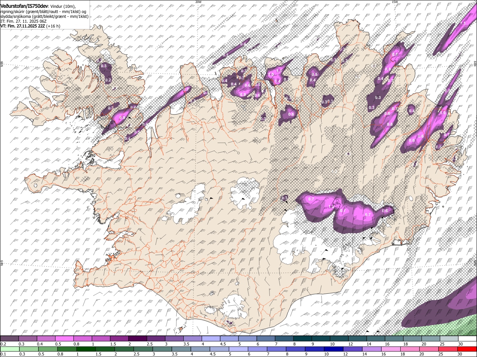Click the bright pink 0.5 swatch in the top legend row
Screen dimensions: 477x357
[x=64, y=339]
